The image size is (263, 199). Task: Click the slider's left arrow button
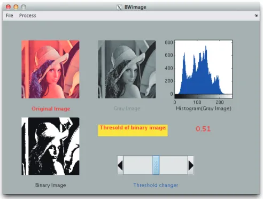(x=120, y=165)
